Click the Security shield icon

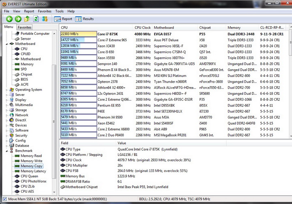pos(12,136)
